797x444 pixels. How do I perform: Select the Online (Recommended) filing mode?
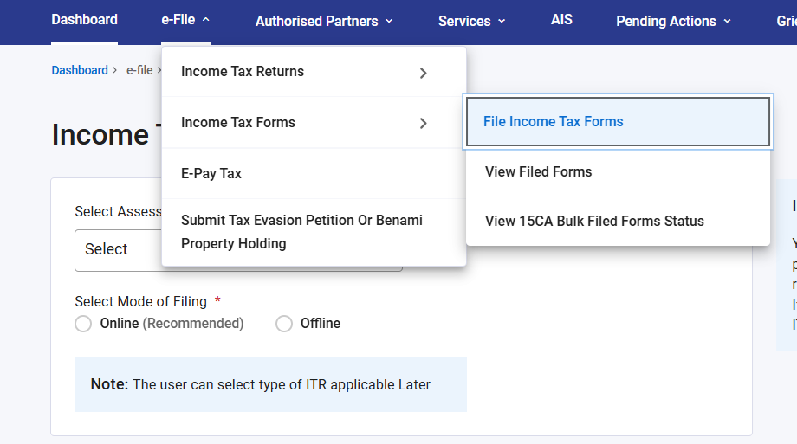click(x=83, y=324)
